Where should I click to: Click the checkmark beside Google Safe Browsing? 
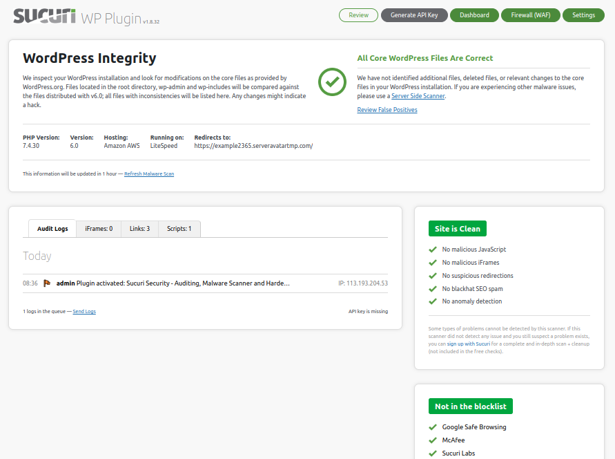433,427
